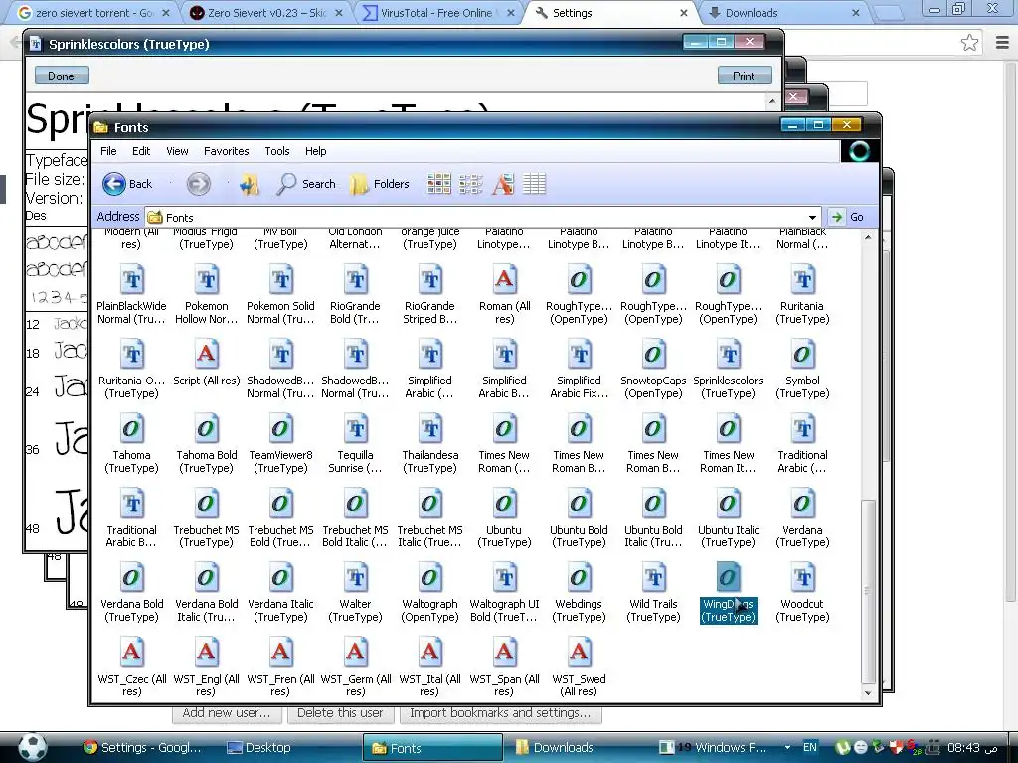Click the Forward arrow in Fonts toolbar

(x=199, y=184)
